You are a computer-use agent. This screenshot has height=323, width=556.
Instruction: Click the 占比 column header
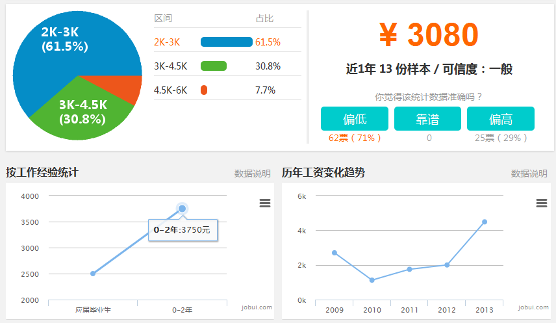[264, 18]
